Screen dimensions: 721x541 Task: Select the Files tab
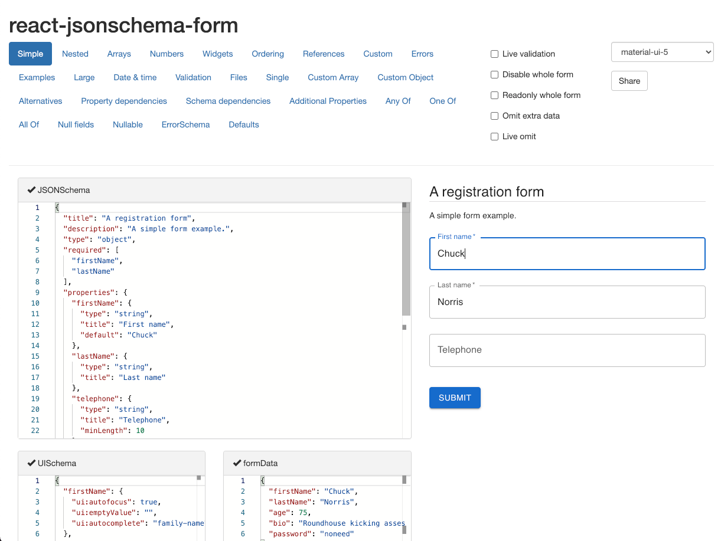pyautogui.click(x=239, y=77)
